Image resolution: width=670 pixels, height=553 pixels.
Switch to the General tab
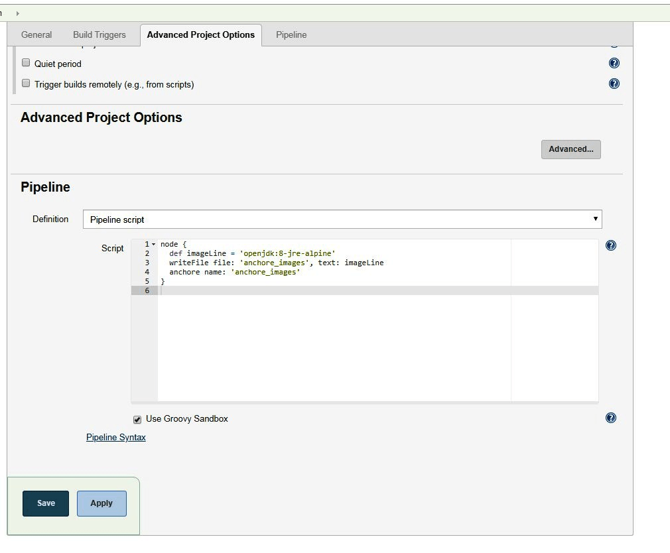(36, 34)
